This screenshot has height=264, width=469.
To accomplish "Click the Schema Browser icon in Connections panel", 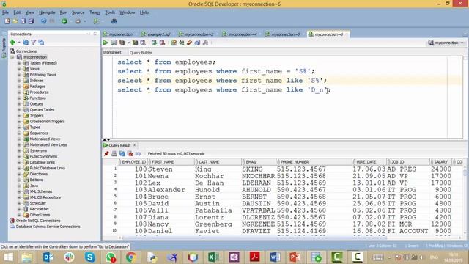I will (41, 43).
